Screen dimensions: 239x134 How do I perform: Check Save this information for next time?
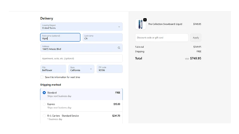(x=42, y=77)
